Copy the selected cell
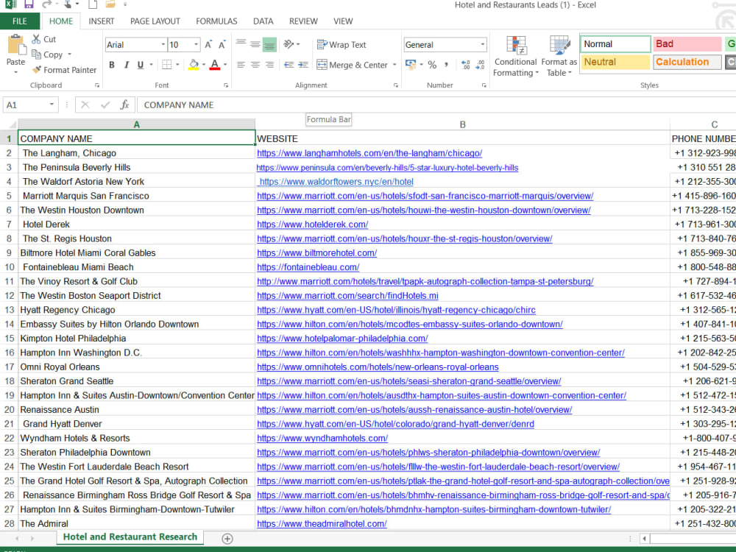Viewport: 736px width, 552px height. click(x=50, y=54)
